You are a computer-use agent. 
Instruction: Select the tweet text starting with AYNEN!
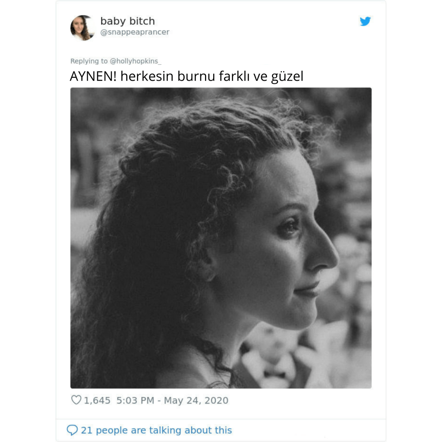(186, 76)
